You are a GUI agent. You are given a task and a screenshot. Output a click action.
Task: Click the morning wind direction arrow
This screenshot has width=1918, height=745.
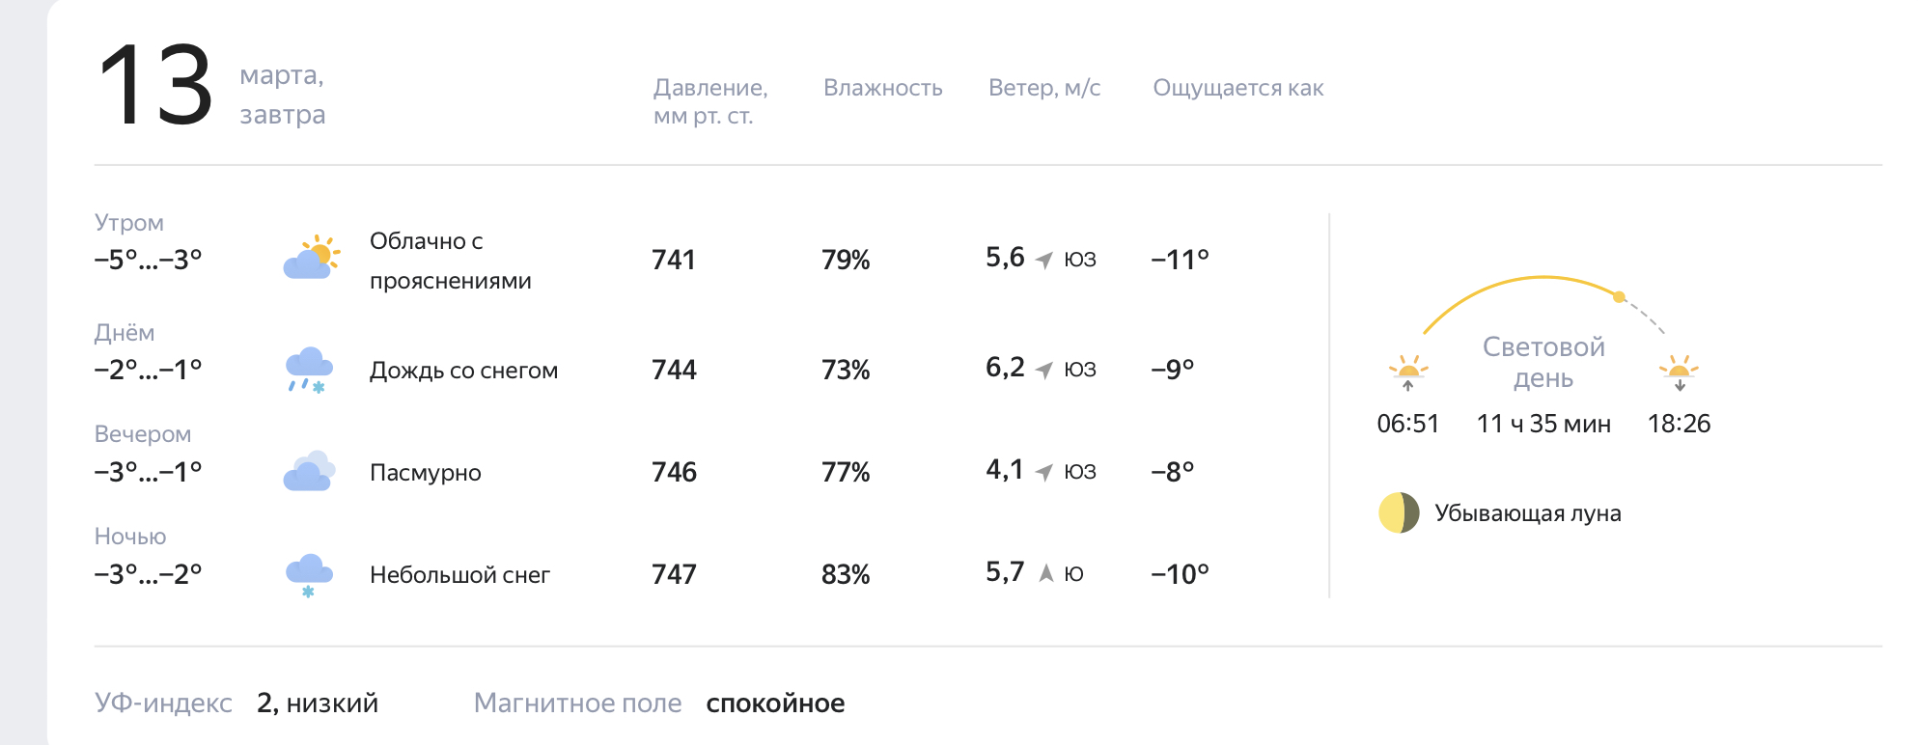(1044, 260)
